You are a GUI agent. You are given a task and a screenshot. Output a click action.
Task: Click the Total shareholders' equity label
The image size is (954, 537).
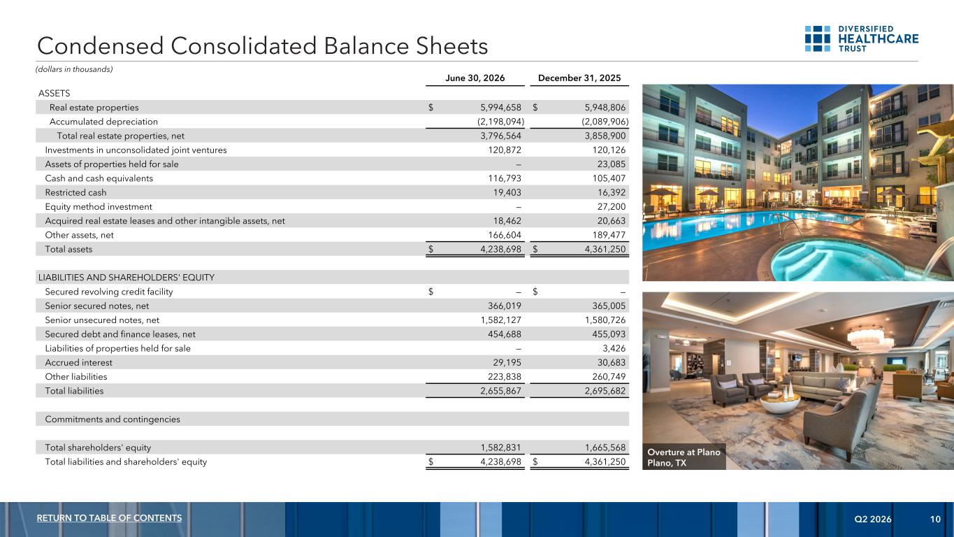coord(98,447)
